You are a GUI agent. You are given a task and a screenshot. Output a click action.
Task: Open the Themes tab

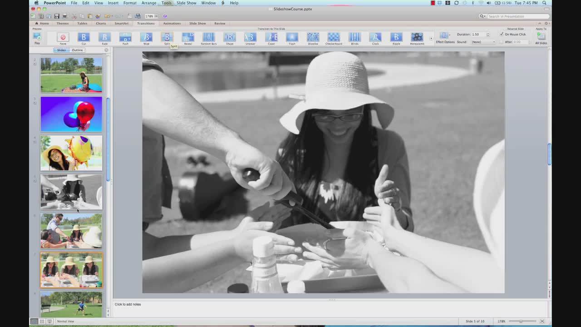click(x=63, y=23)
